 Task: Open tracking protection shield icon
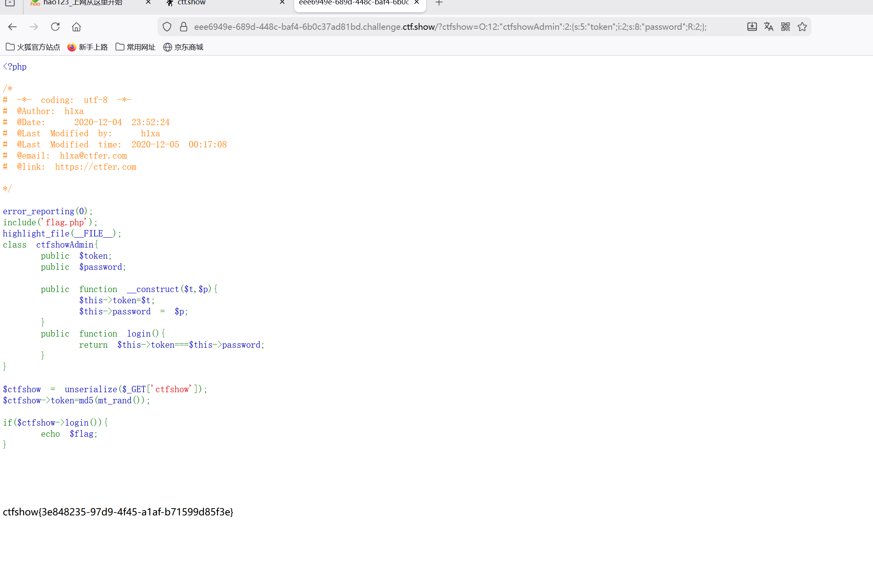coord(167,27)
